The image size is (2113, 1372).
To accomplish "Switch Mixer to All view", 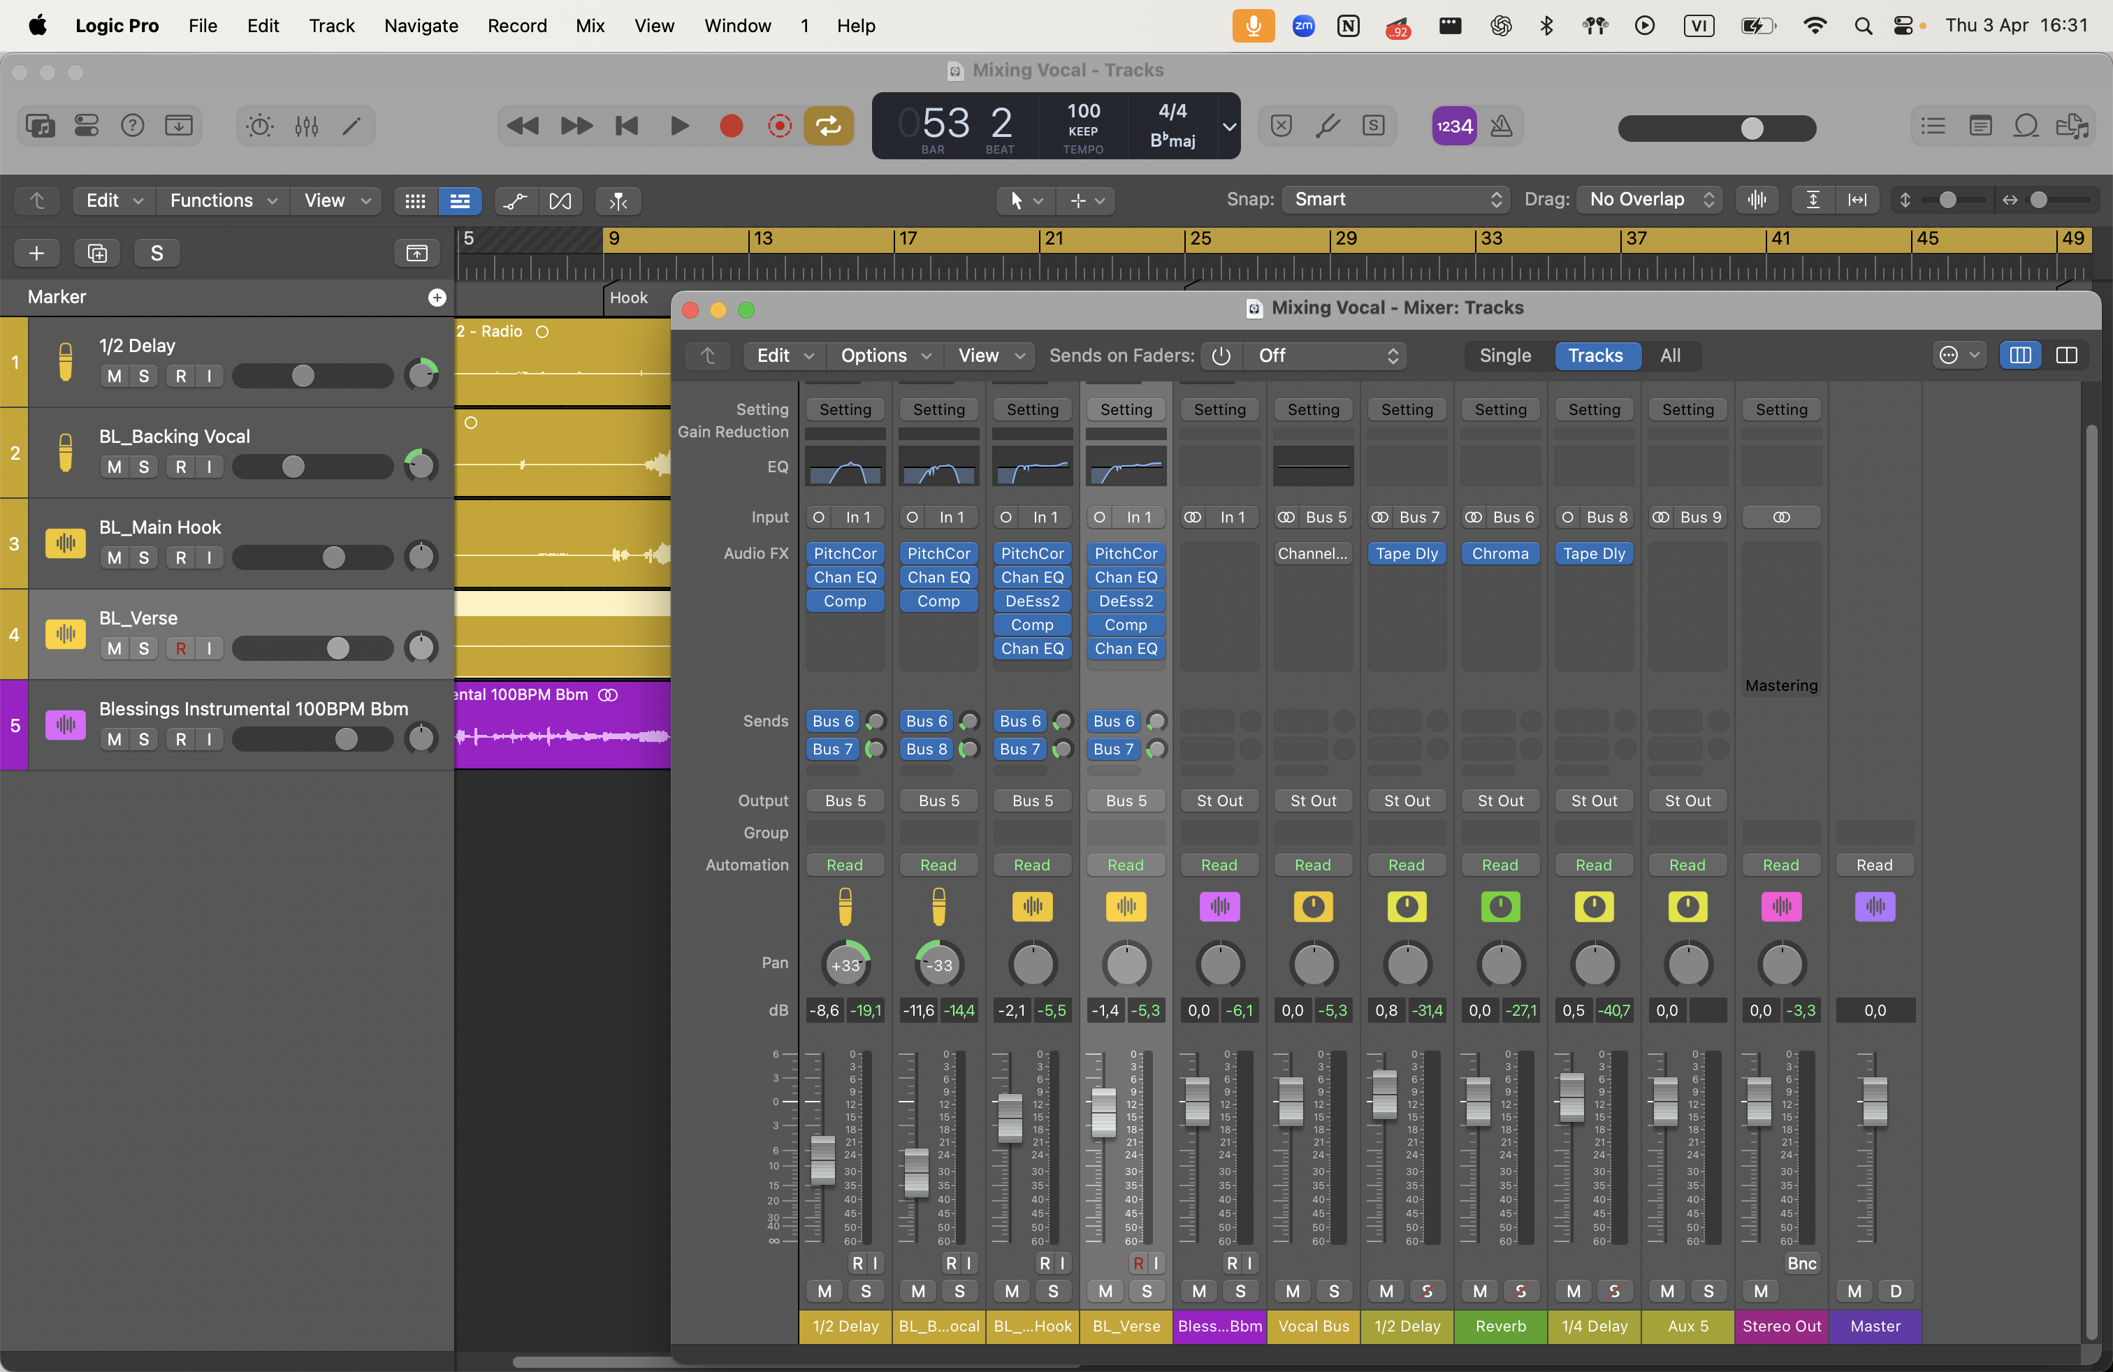I will [x=1670, y=356].
